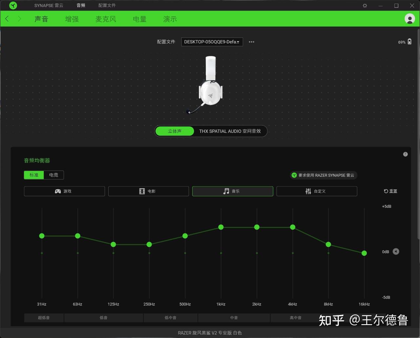Screen dimensions: 420x338
Task: Open the help question mark icon
Action: point(405,154)
